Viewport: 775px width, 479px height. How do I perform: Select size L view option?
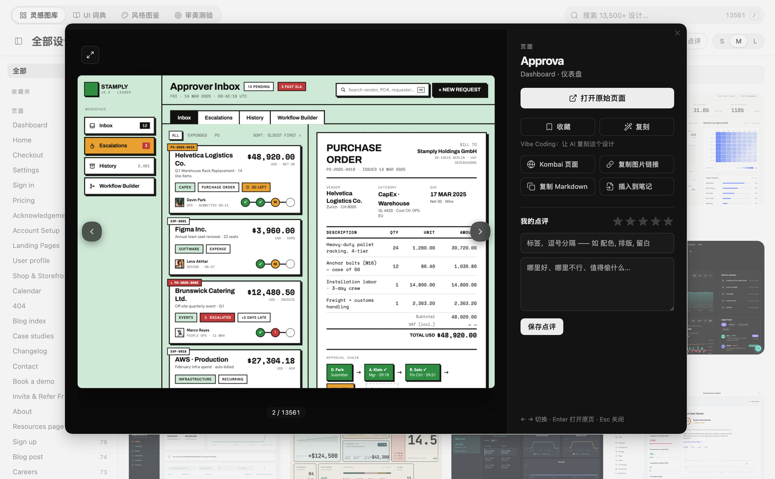coord(755,41)
